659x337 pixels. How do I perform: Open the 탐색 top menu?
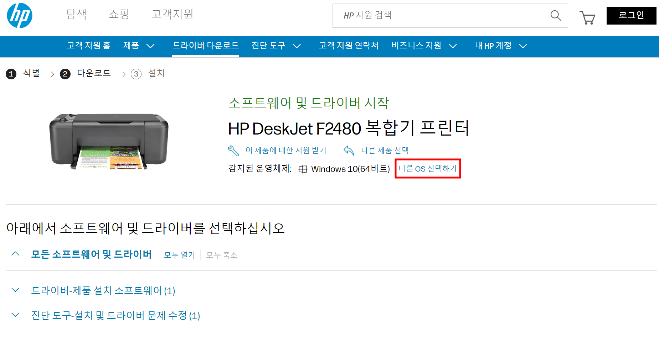click(76, 14)
